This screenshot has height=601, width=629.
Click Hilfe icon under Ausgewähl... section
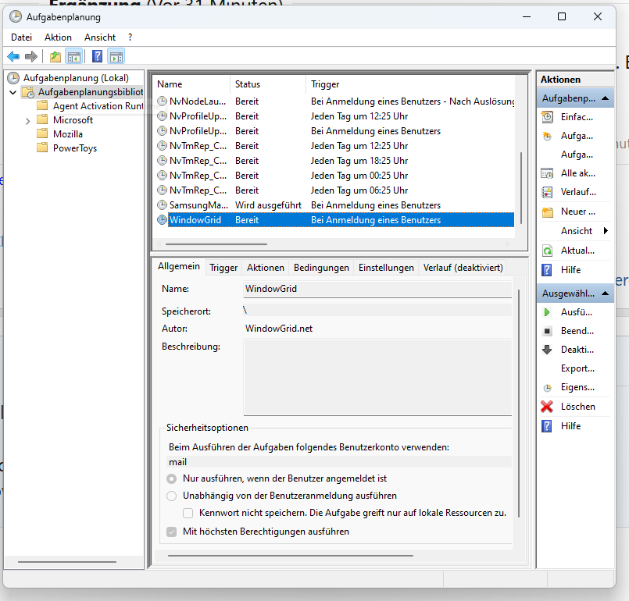547,426
